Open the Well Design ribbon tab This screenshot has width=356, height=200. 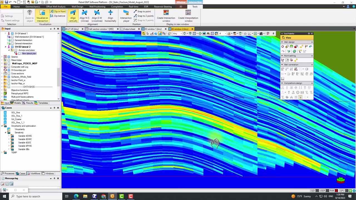pyautogui.click(x=77, y=7)
